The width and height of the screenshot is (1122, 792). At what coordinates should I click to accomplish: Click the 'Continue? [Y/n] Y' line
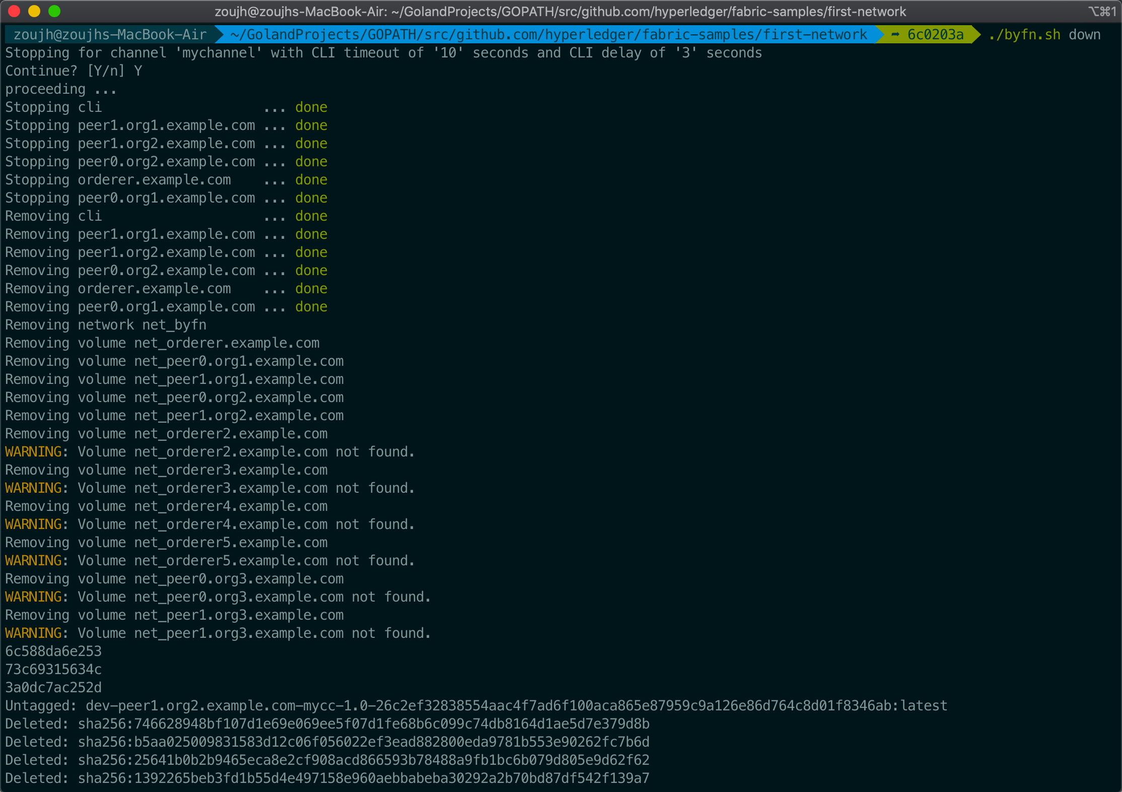pos(74,71)
